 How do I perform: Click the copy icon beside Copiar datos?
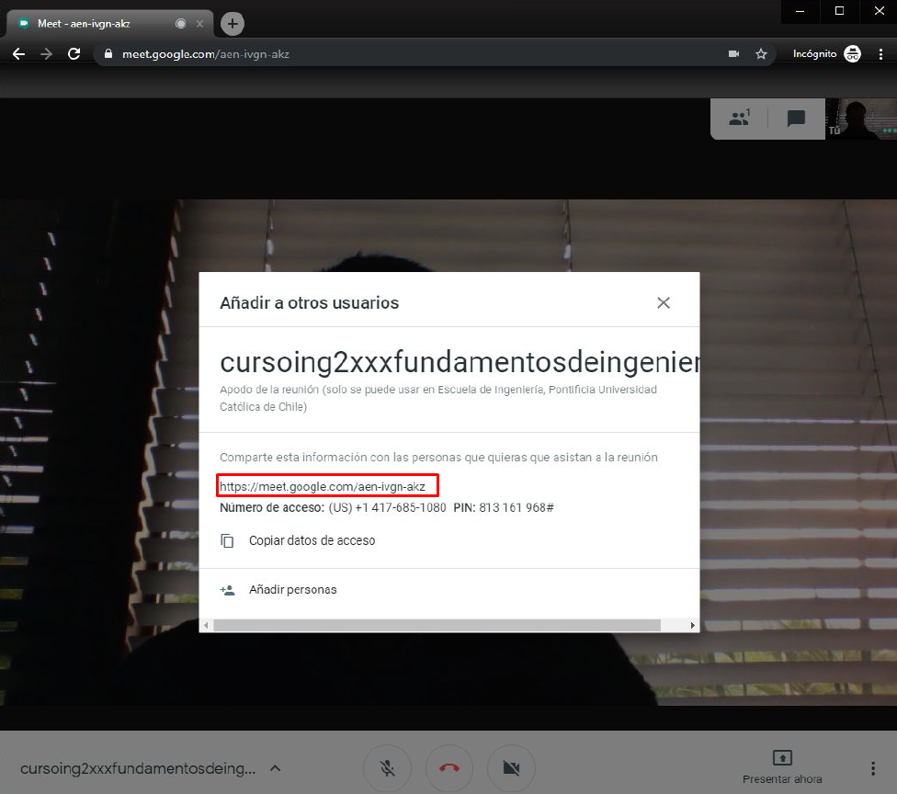point(227,540)
